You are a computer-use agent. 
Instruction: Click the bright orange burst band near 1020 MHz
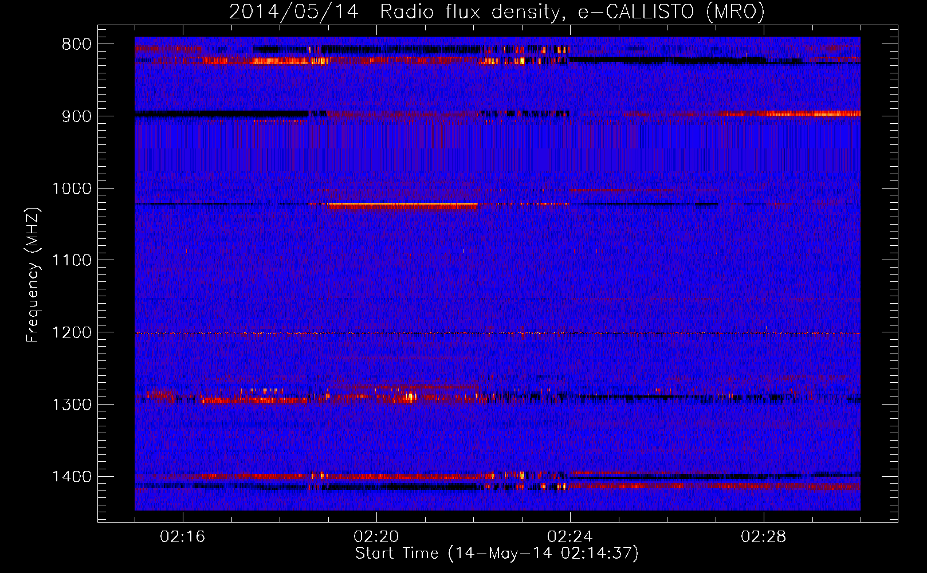(401, 205)
